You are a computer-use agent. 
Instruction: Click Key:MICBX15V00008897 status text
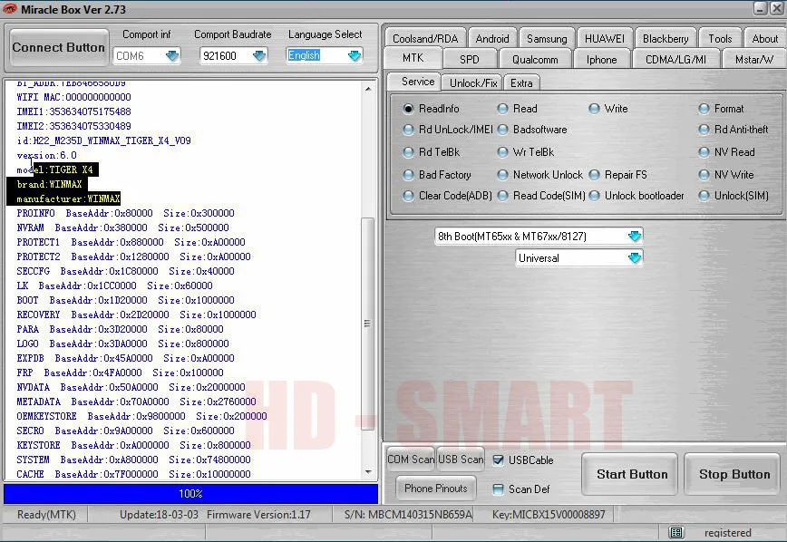pos(549,515)
